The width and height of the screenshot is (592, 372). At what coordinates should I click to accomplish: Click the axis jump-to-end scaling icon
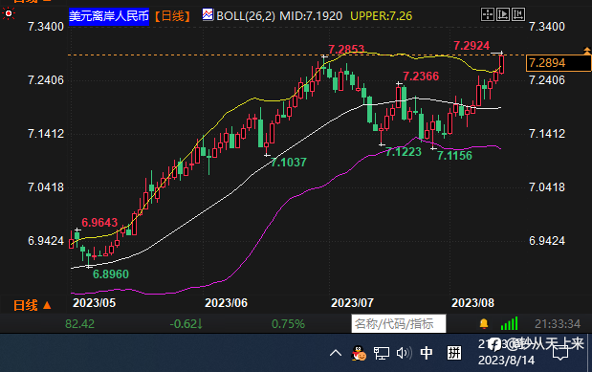[518, 14]
